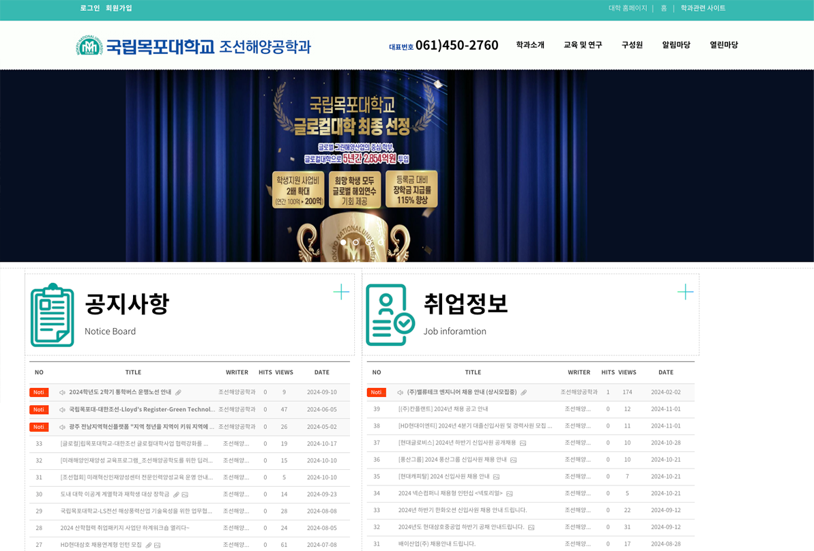Expand the 학과관련 사이트 top menu
This screenshot has width=814, height=551.
coord(703,8)
